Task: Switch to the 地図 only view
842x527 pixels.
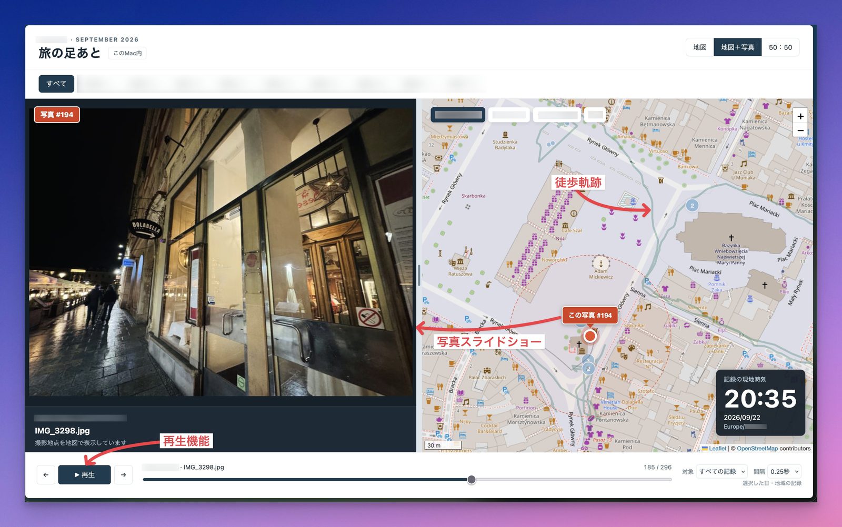Action: pos(700,47)
